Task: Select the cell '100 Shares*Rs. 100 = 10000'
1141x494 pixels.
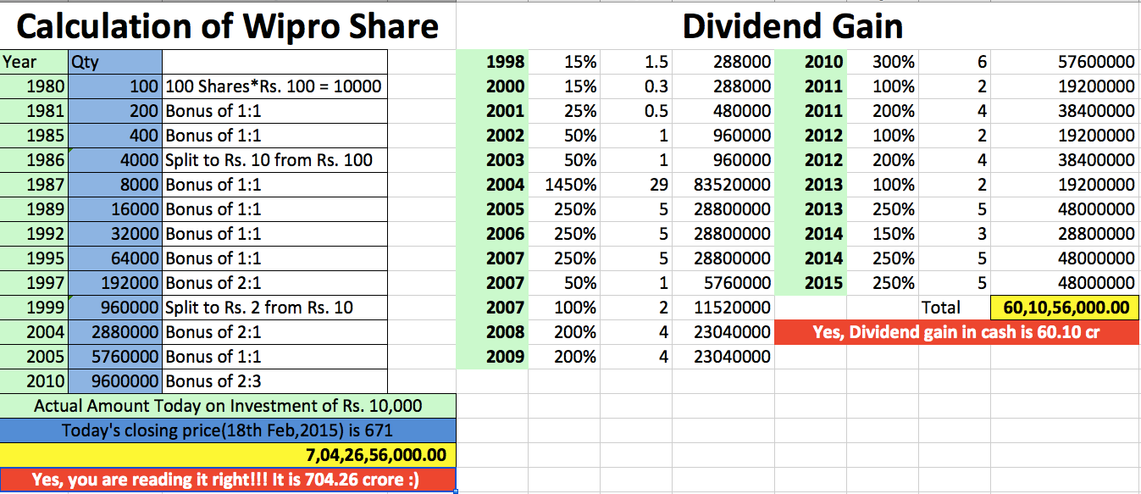Action: coord(274,86)
